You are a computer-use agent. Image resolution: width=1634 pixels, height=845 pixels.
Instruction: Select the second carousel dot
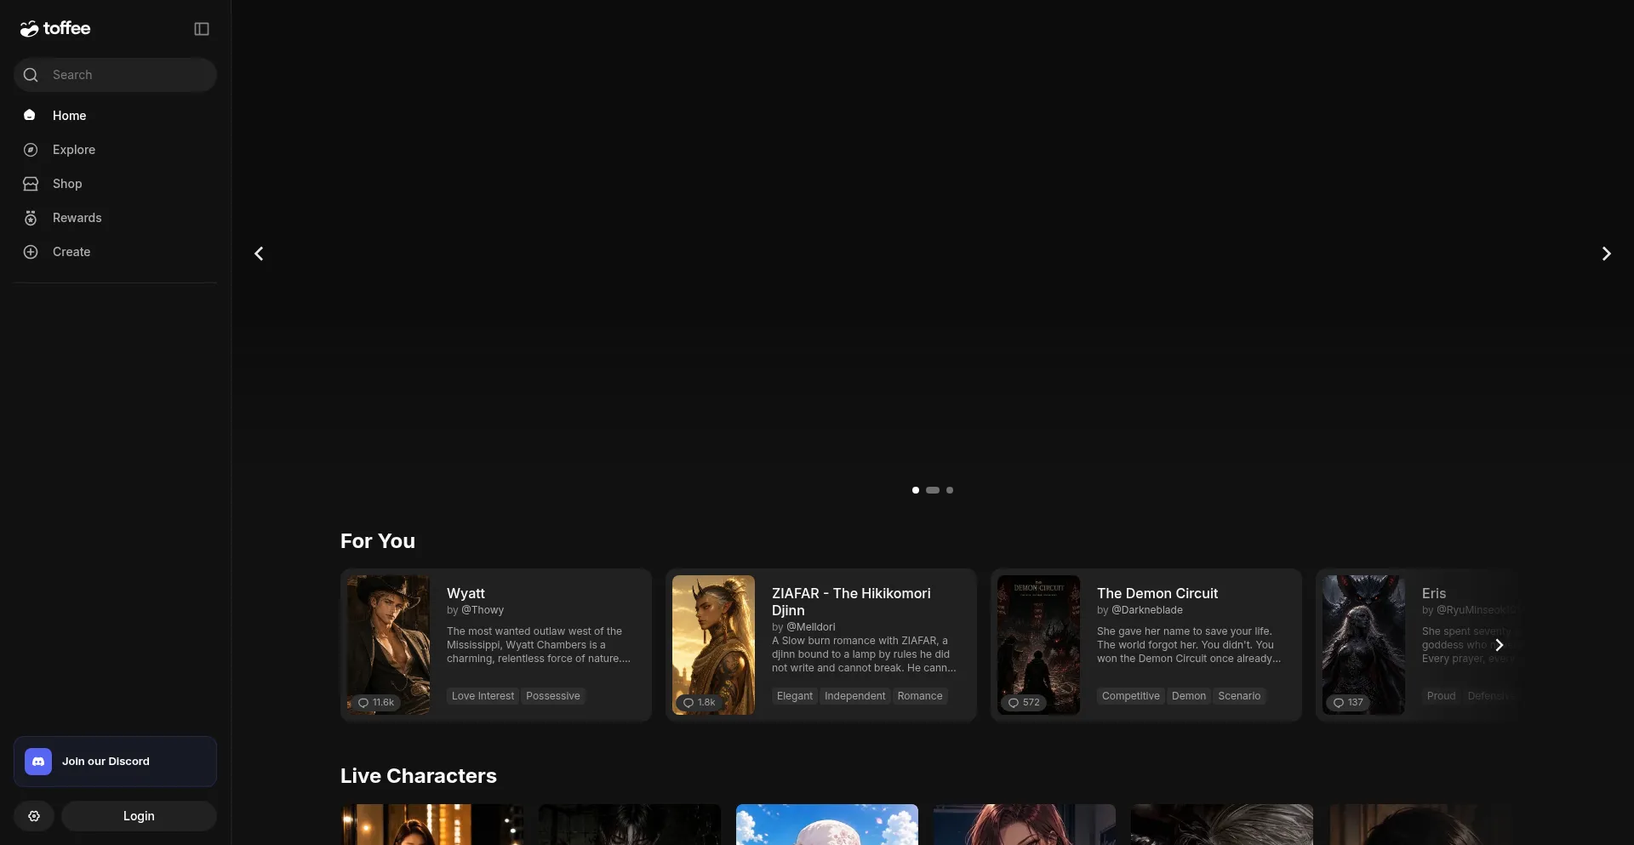(x=933, y=490)
